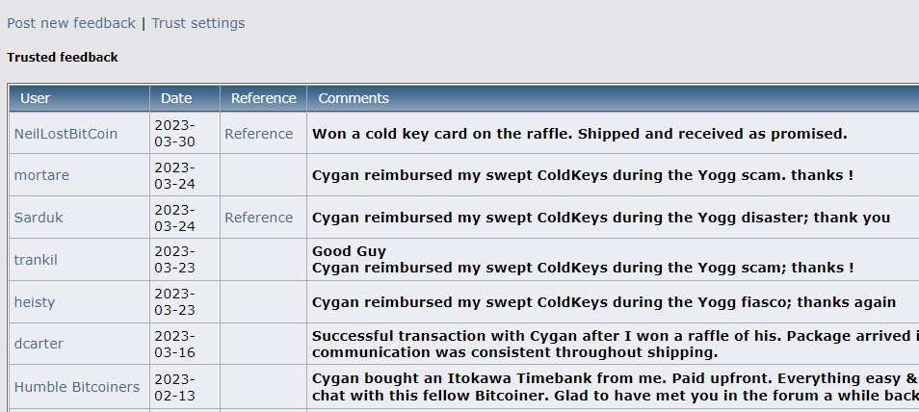Click the Yogg fiasco comment from heisty
This screenshot has height=412, width=919.
tap(604, 302)
